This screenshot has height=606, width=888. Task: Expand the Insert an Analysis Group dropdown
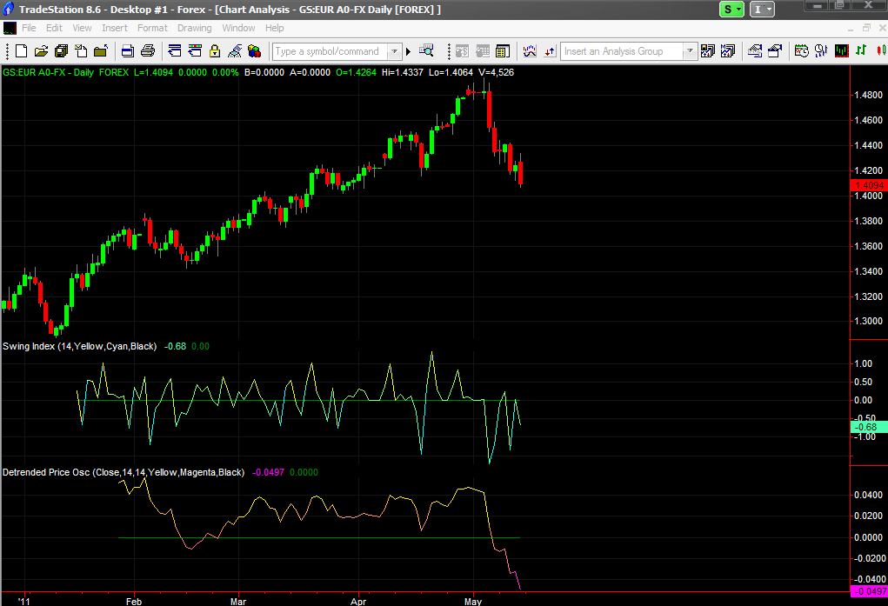click(689, 51)
